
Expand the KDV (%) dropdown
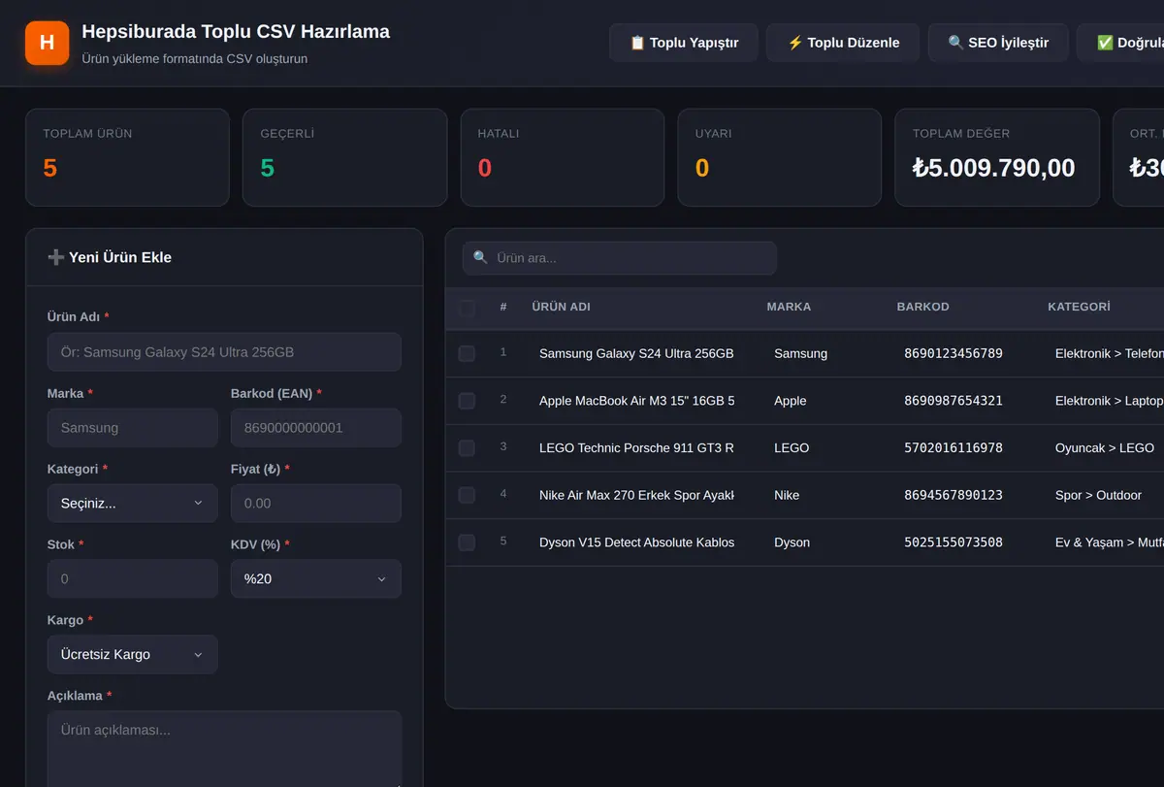click(x=315, y=579)
